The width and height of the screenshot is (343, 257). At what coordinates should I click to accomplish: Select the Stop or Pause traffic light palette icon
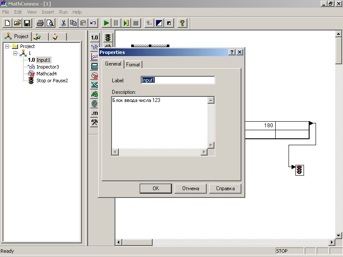point(108,38)
